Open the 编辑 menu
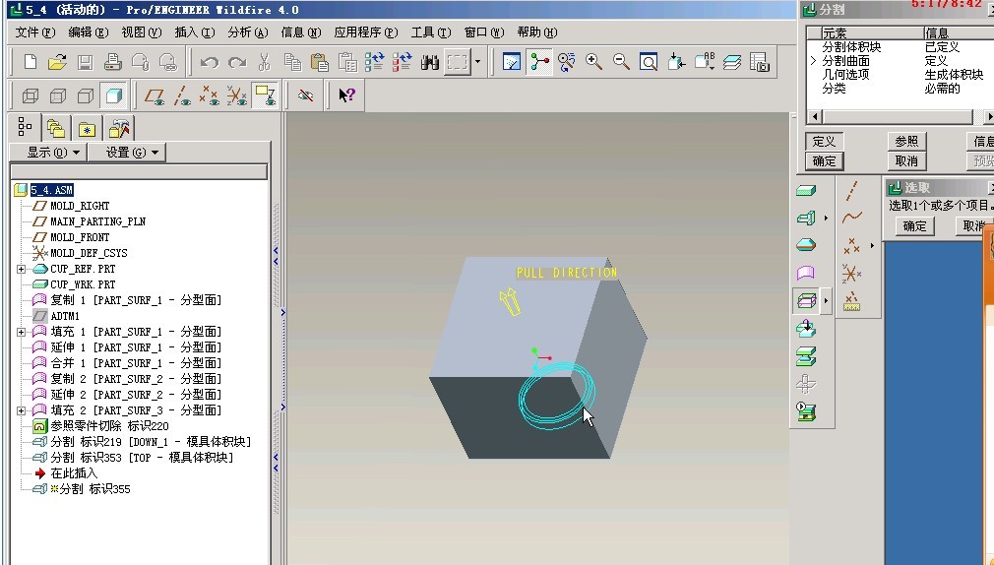Viewport: 994px width, 565px height. [89, 32]
